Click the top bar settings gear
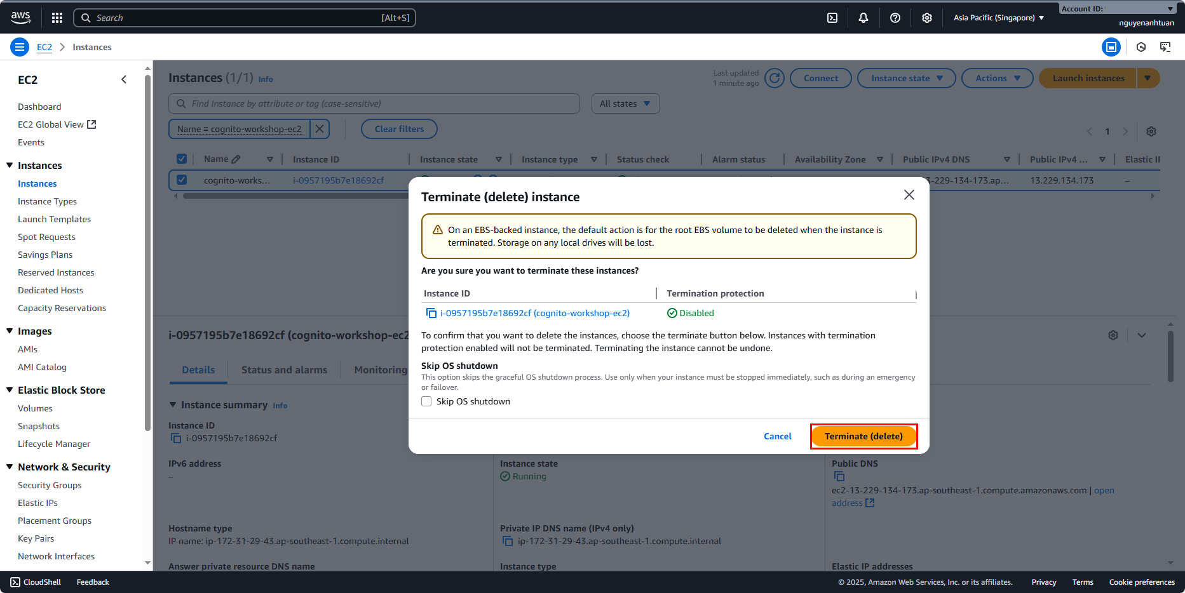The image size is (1185, 593). [x=926, y=18]
